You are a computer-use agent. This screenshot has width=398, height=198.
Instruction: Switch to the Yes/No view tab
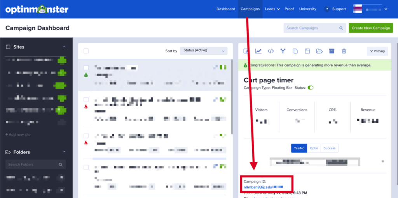[299, 148]
